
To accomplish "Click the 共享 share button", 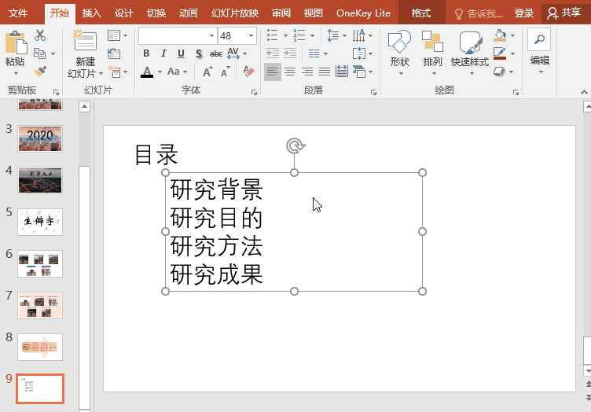I will tap(565, 13).
